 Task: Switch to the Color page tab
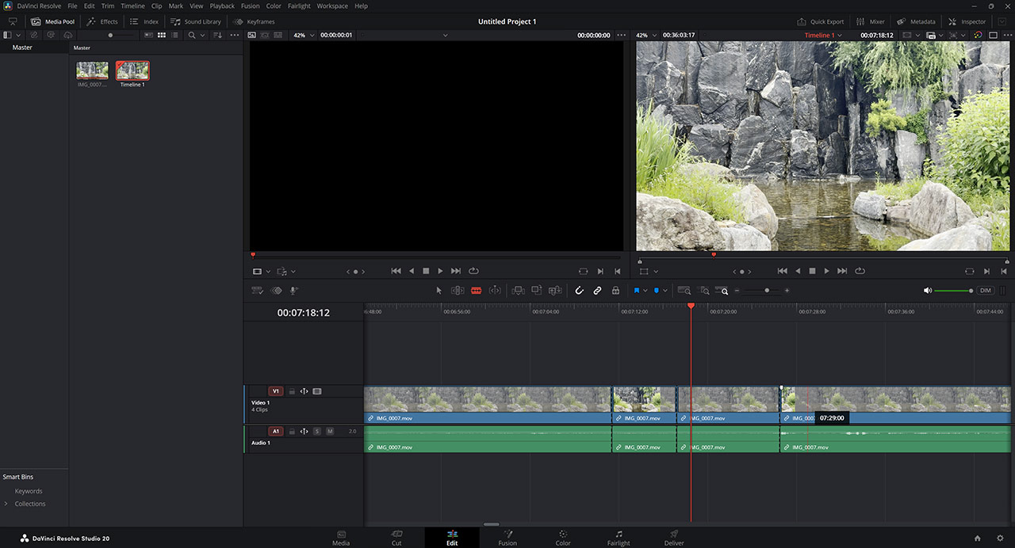click(x=562, y=538)
